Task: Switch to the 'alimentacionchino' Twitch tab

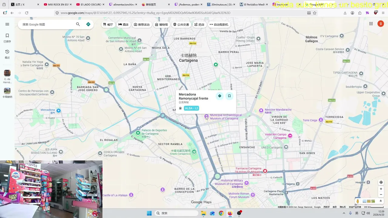Action: [x=123, y=5]
